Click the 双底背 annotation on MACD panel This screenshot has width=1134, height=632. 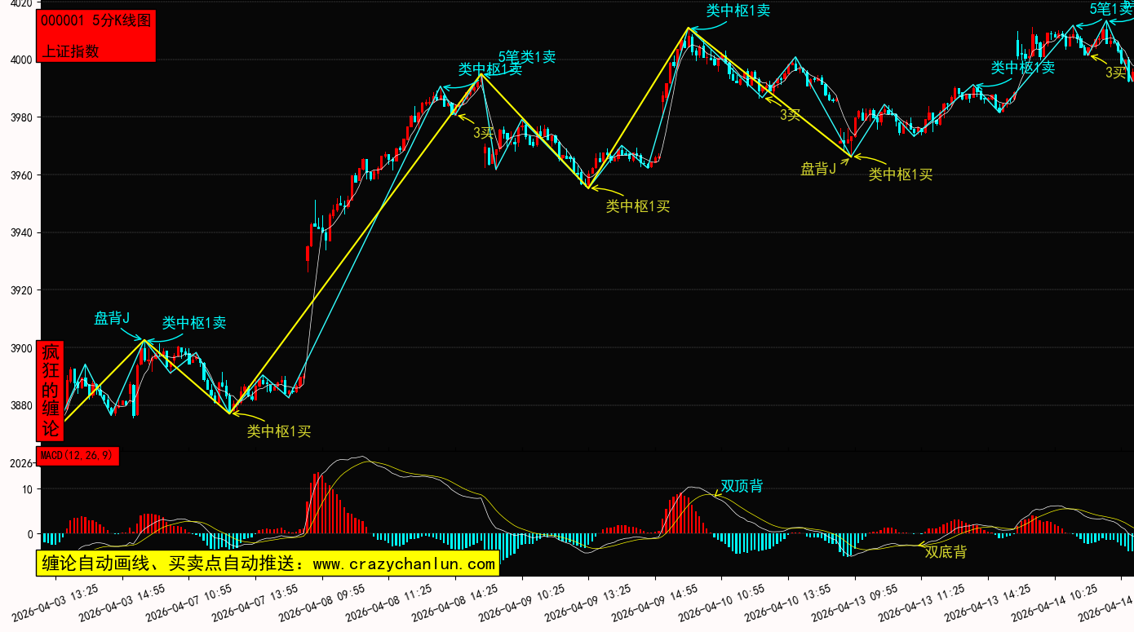point(946,552)
